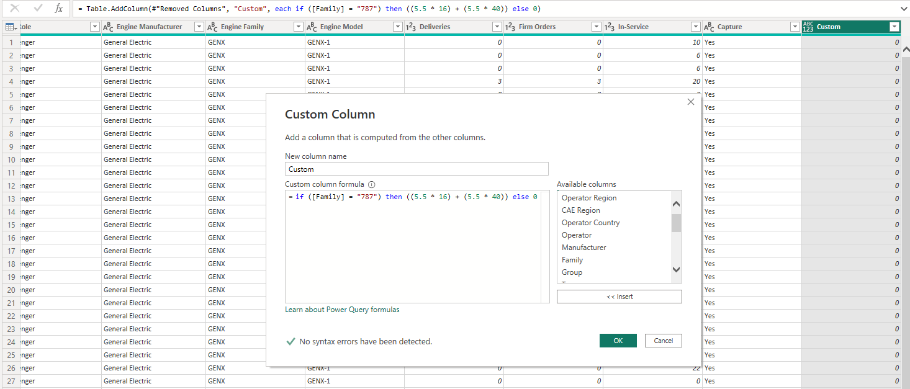Click the formula text in the formula bar

[309, 9]
